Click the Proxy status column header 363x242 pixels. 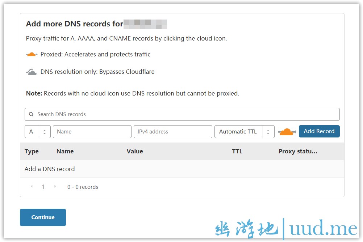click(x=298, y=152)
